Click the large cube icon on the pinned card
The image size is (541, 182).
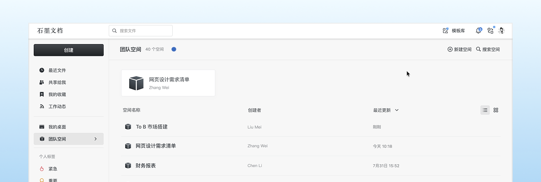coord(136,83)
